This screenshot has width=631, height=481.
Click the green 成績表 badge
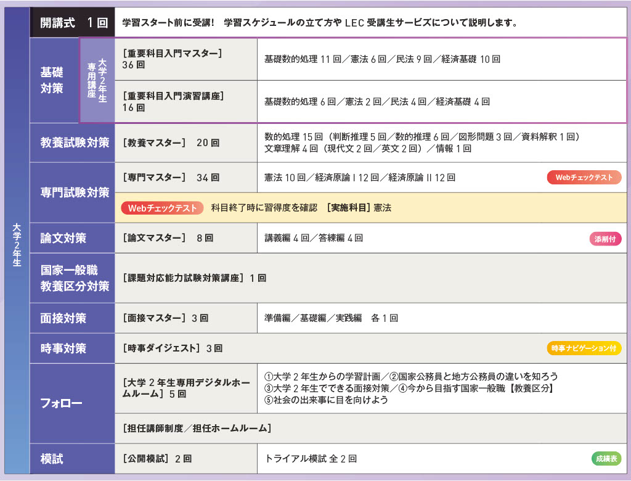pos(606,458)
